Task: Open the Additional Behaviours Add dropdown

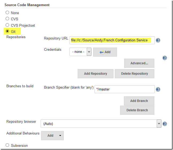Action: tap(52, 136)
